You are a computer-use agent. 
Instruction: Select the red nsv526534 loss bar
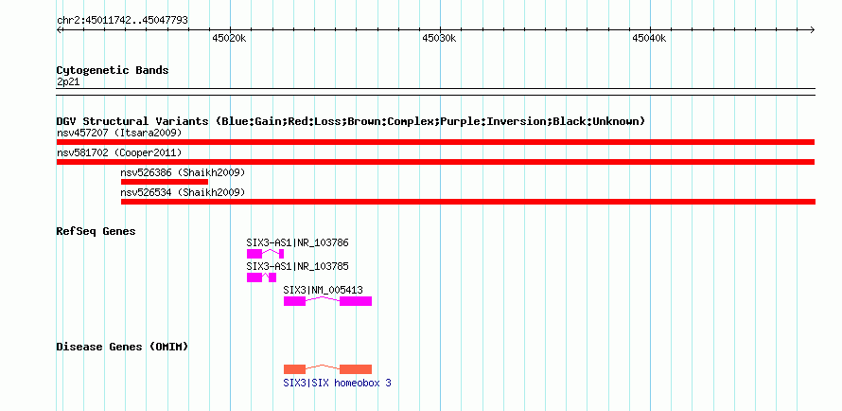tap(468, 202)
